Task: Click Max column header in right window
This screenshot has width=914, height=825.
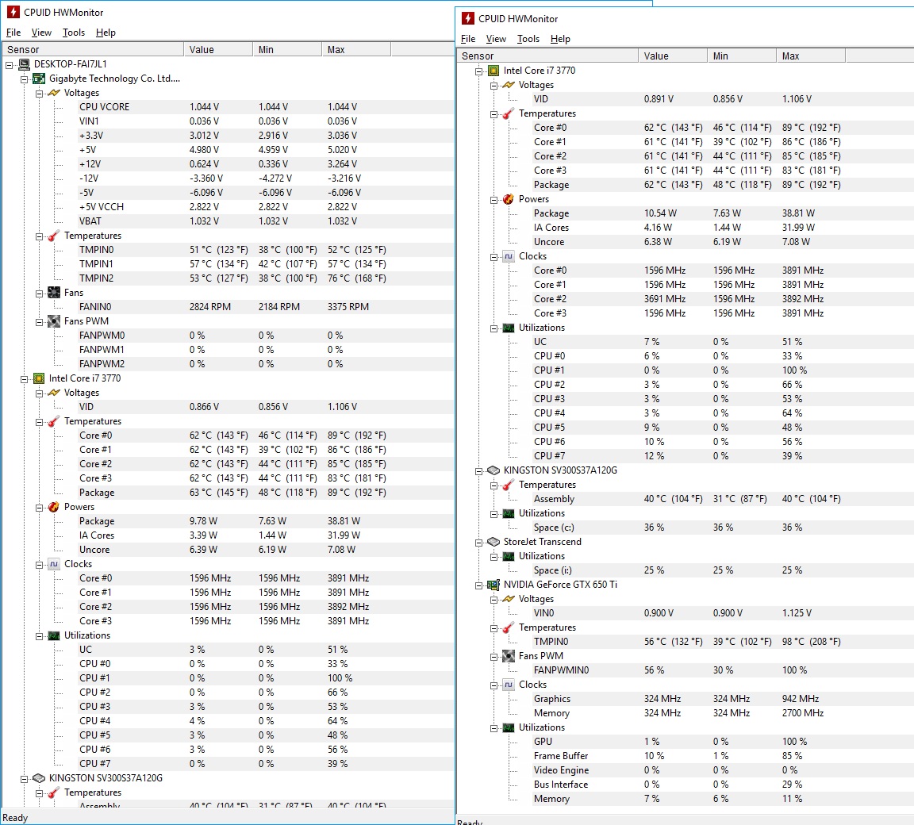Action: pyautogui.click(x=810, y=56)
